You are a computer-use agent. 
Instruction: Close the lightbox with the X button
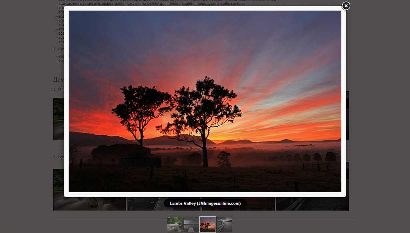pyautogui.click(x=346, y=6)
